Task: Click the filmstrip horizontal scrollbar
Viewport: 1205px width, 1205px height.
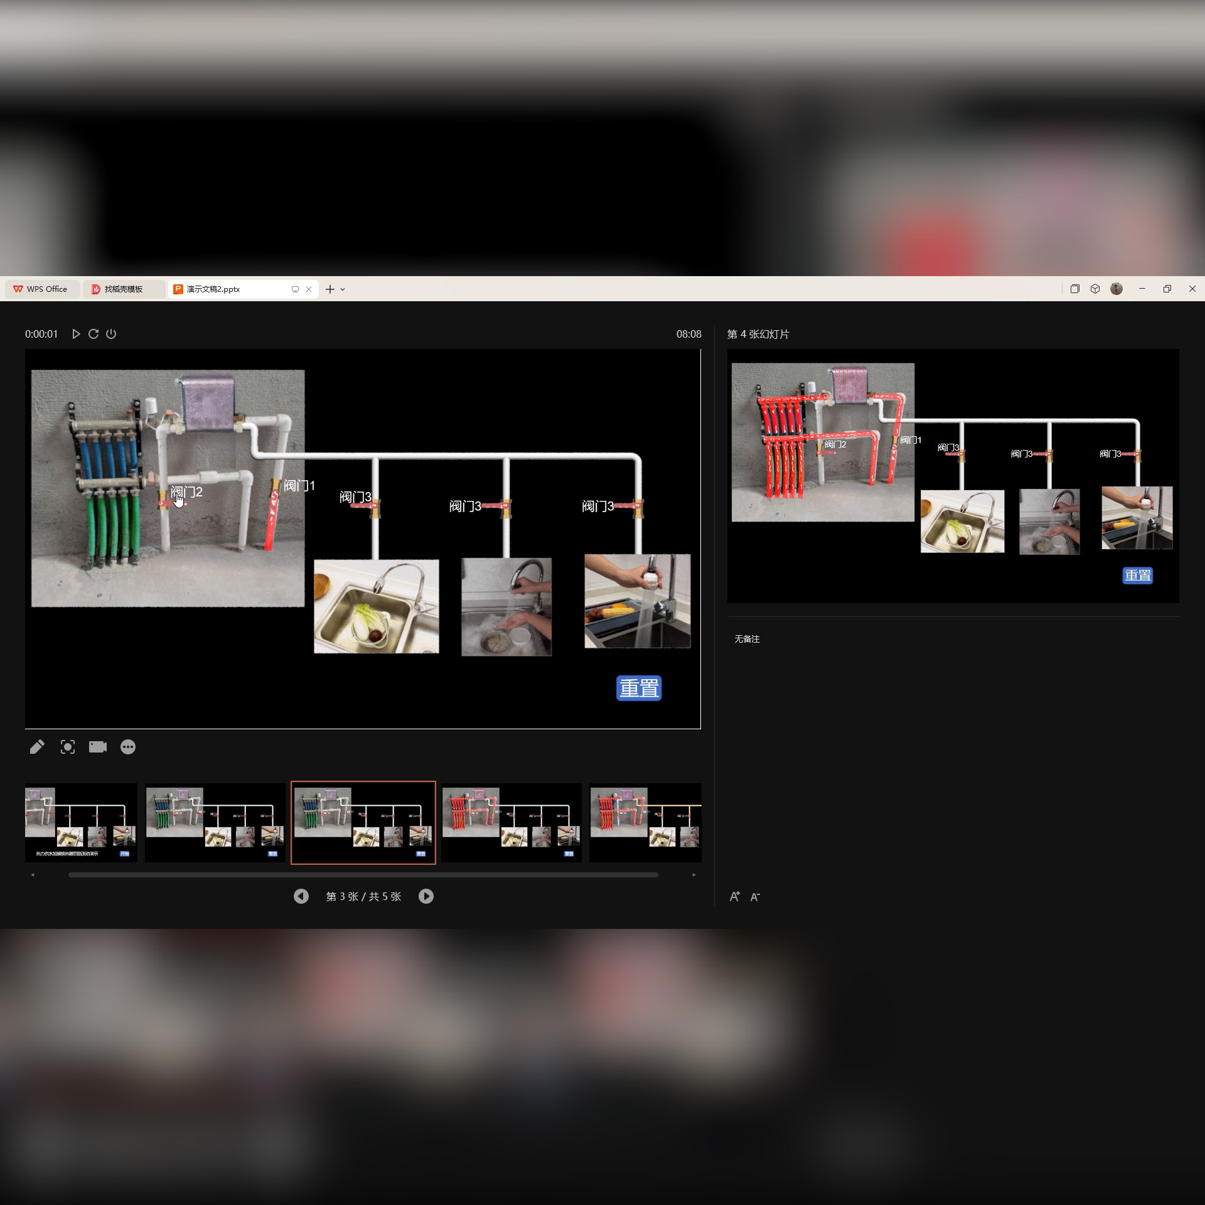Action: pos(363,874)
